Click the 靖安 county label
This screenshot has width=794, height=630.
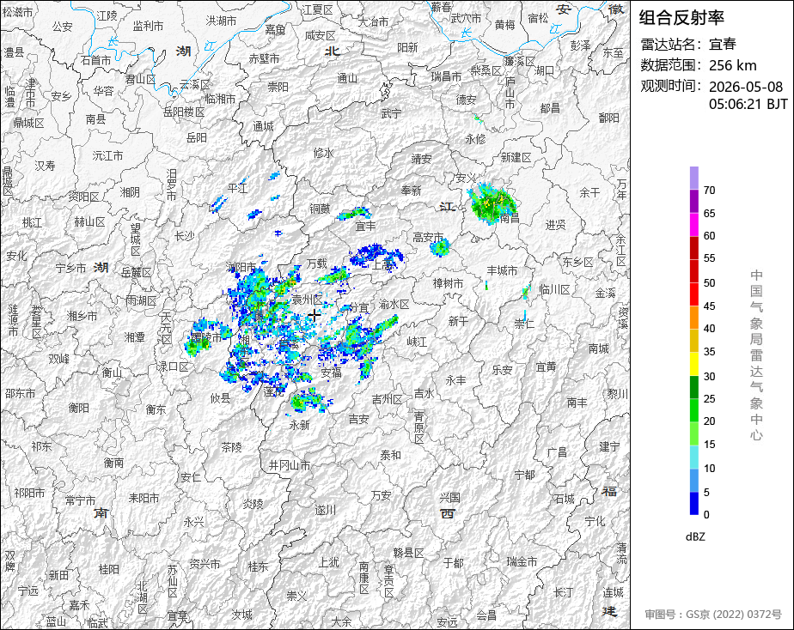click(421, 159)
